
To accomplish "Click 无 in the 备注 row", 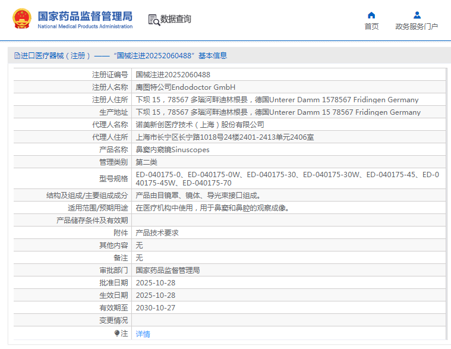I will click(x=139, y=258).
